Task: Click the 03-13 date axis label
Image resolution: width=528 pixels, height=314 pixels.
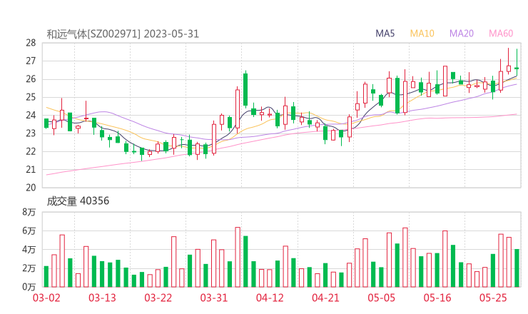Action: [x=102, y=298]
